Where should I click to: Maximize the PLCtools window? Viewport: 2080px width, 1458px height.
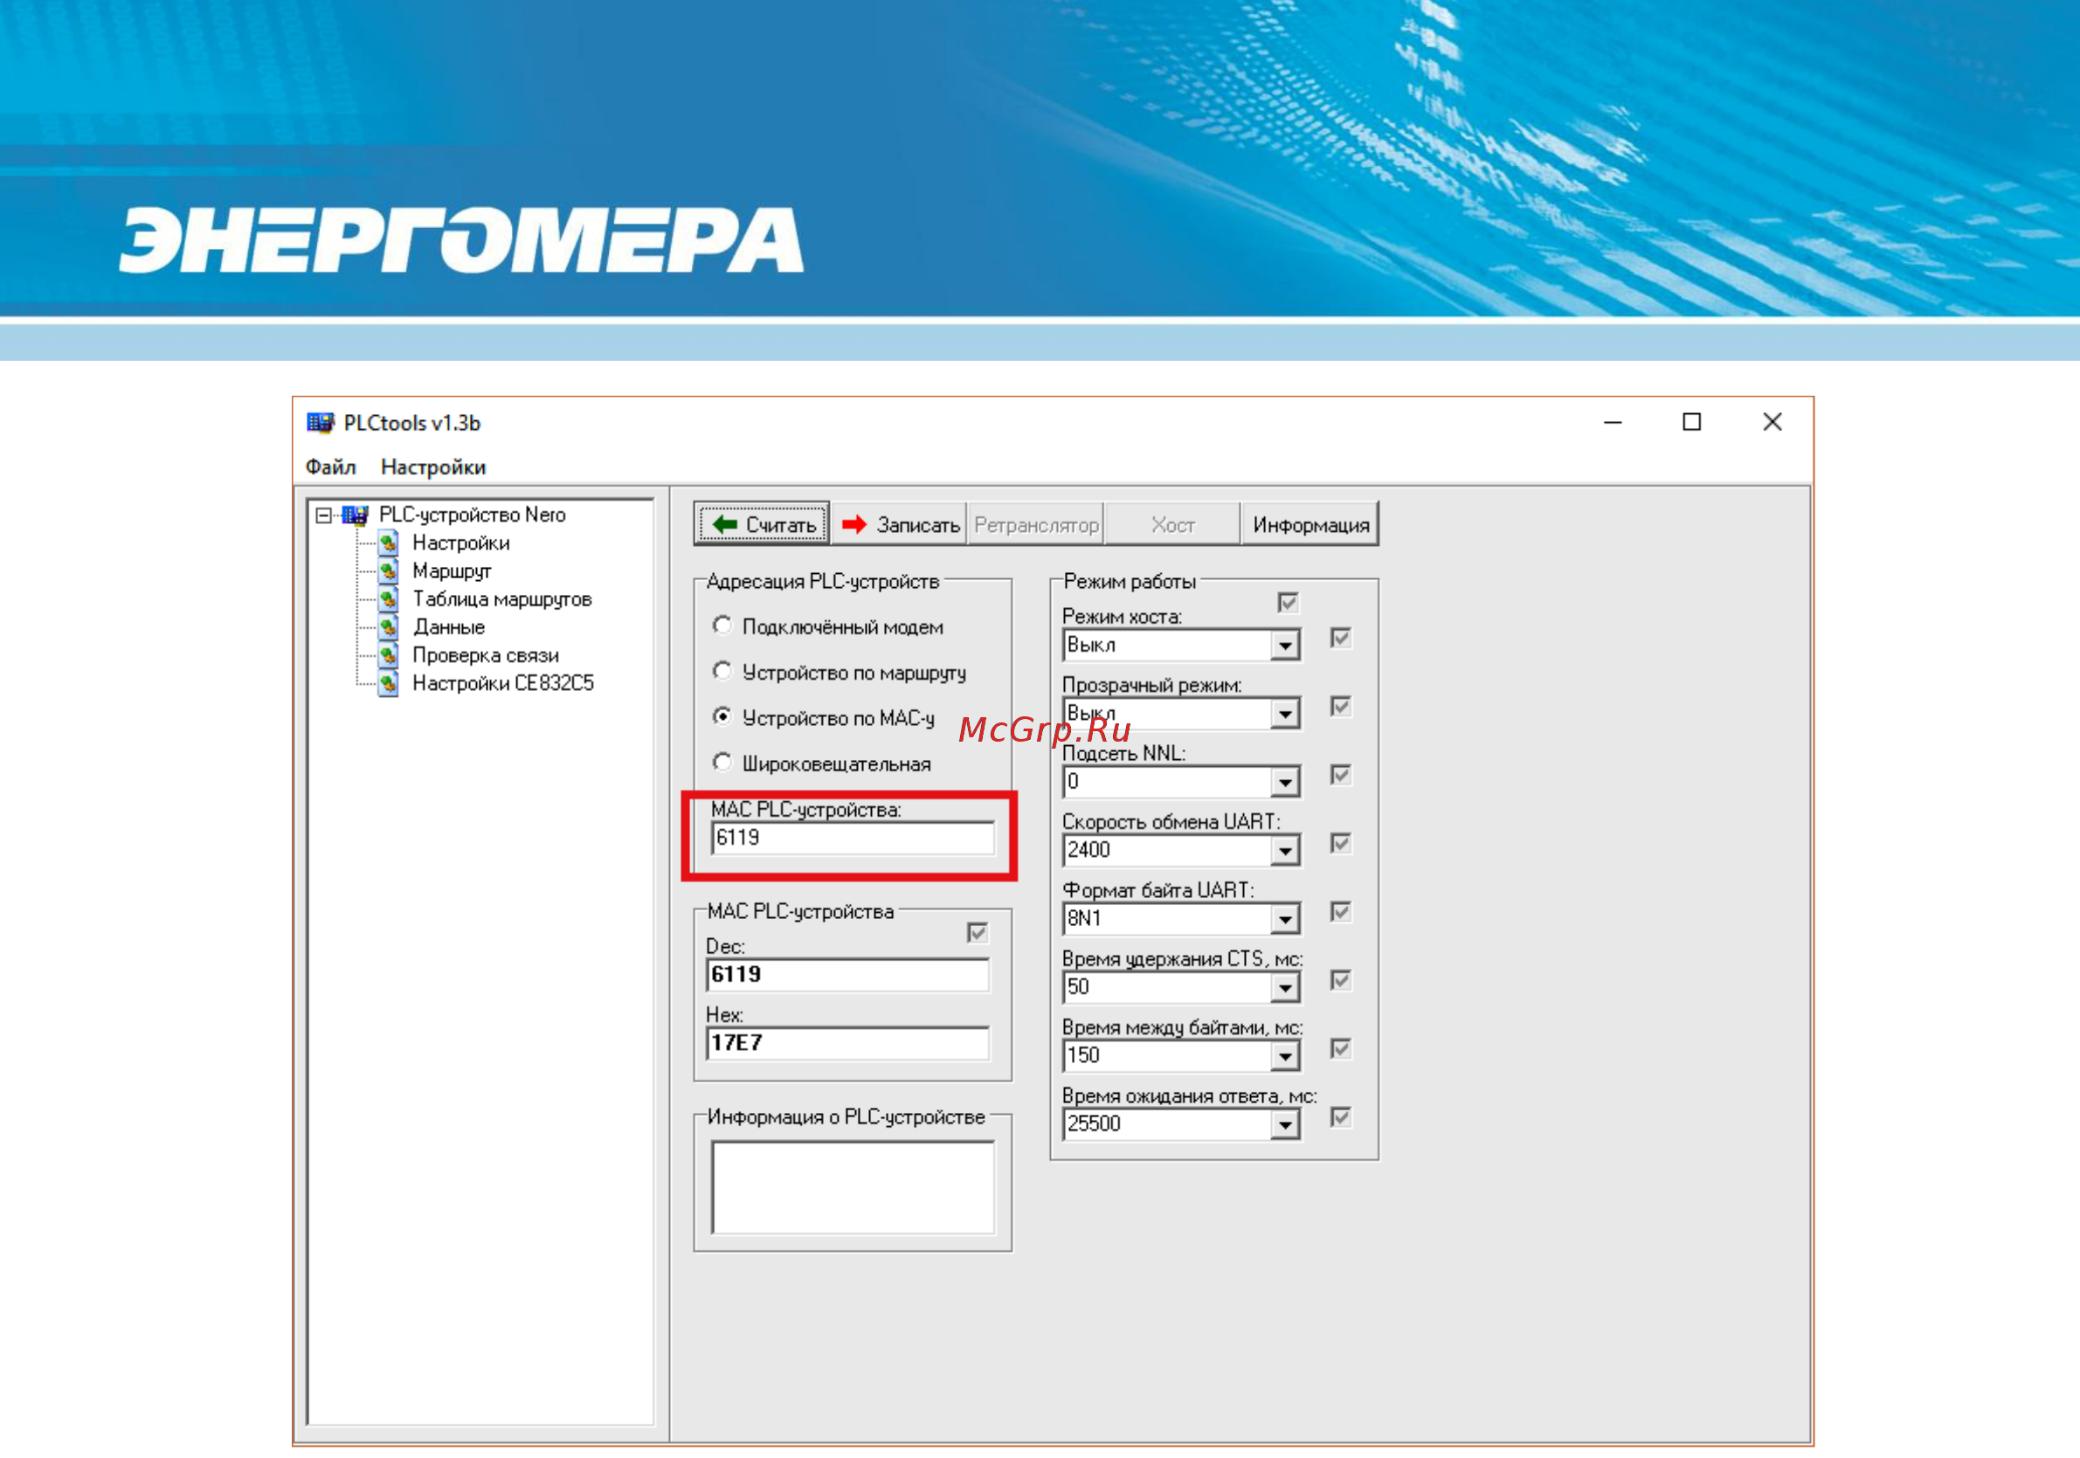coord(1691,422)
